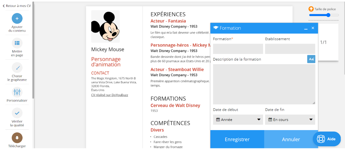
Task: Click into the Description de la formation textarea
Action: [x=264, y=84]
